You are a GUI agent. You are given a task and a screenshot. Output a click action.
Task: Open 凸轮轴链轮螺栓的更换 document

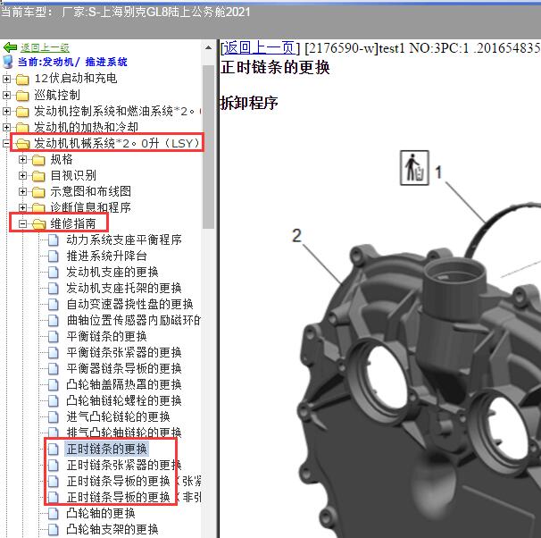(x=124, y=400)
